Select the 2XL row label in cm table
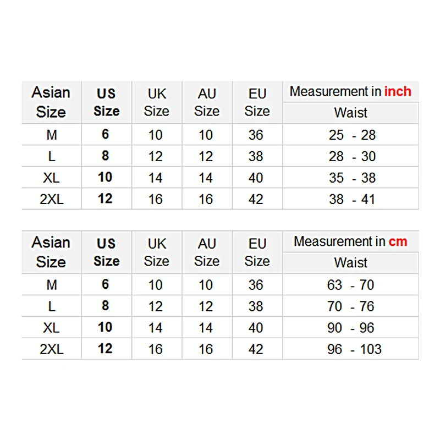 pos(52,349)
